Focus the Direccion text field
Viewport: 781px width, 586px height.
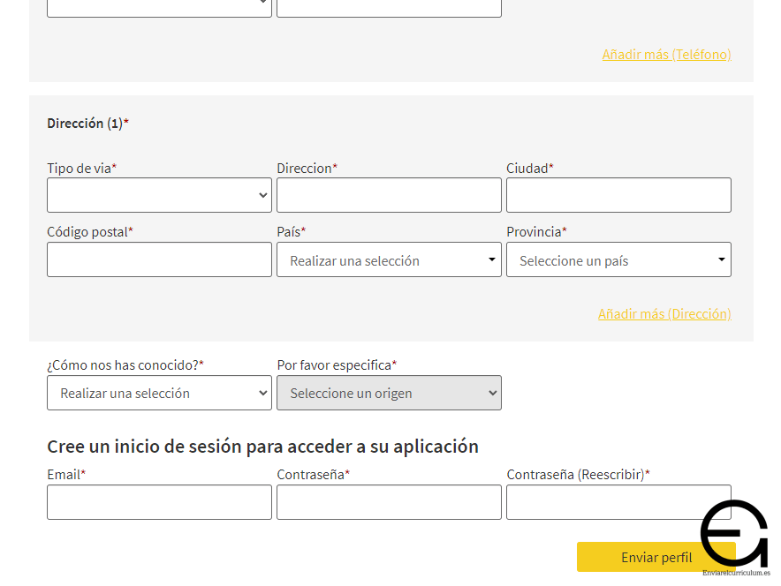pos(389,195)
